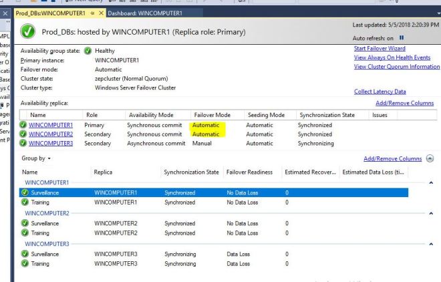Click the green icon for Surveillance under WINCOMPUTER2
Image resolution: width=441 pixels, height=282 pixels.
(x=25, y=224)
